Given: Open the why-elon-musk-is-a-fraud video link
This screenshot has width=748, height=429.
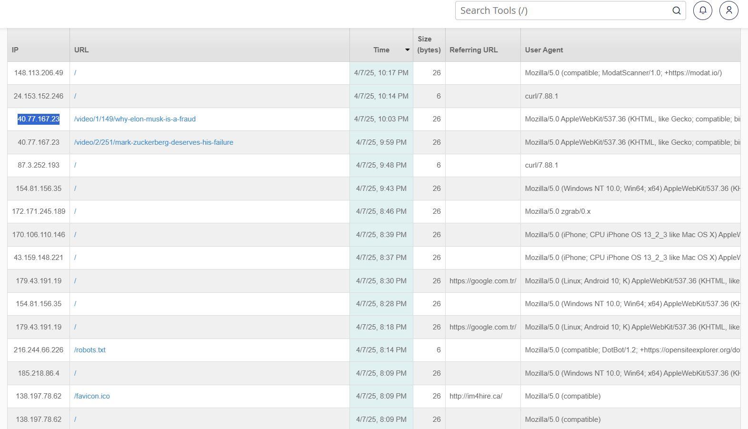Looking at the screenshot, I should 135,119.
